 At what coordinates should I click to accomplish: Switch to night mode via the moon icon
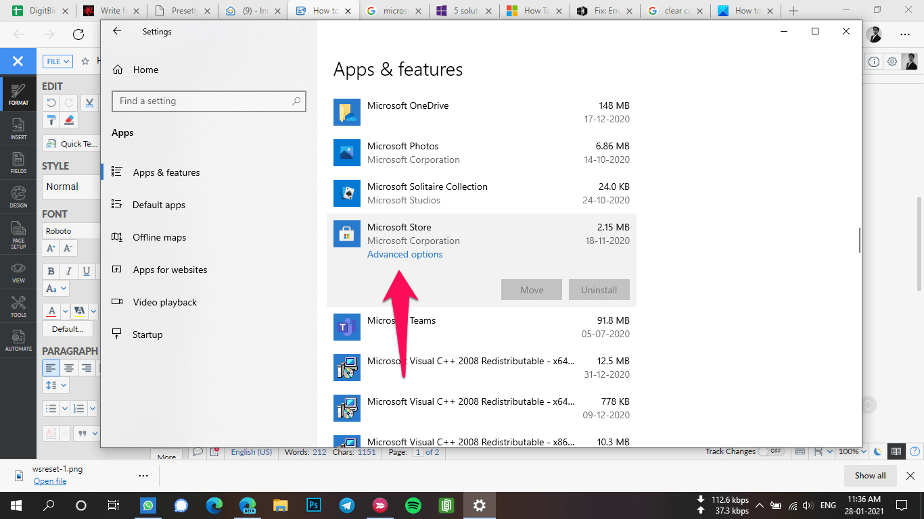(x=878, y=451)
